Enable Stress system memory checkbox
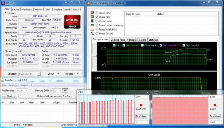The height and width of the screenshot is (128, 224). click(x=97, y=25)
